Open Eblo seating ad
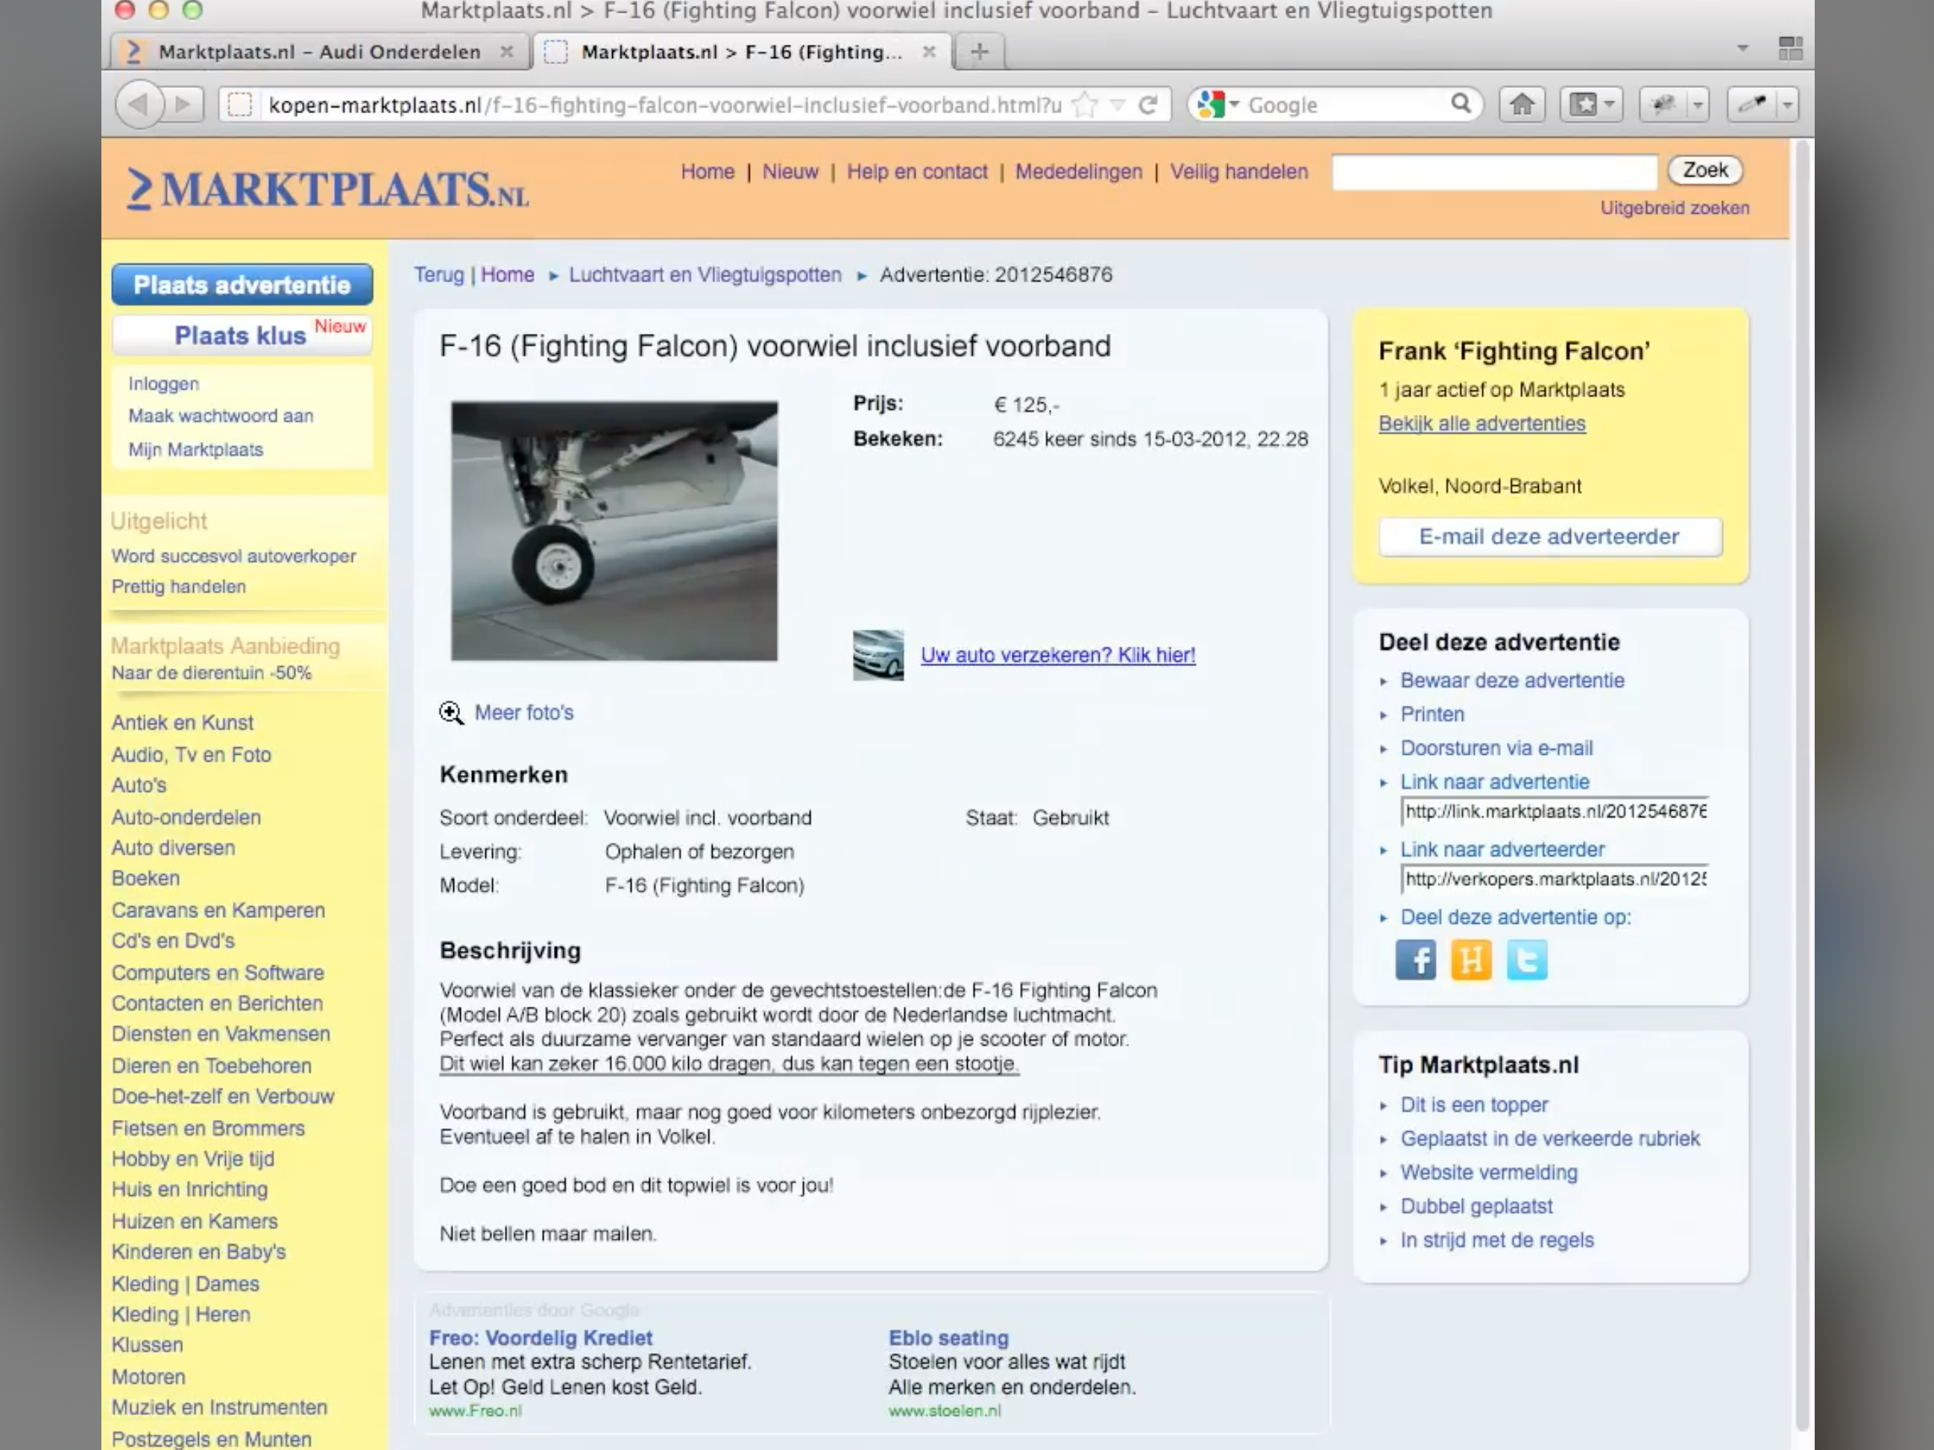The height and width of the screenshot is (1450, 1934). pyautogui.click(x=948, y=1338)
